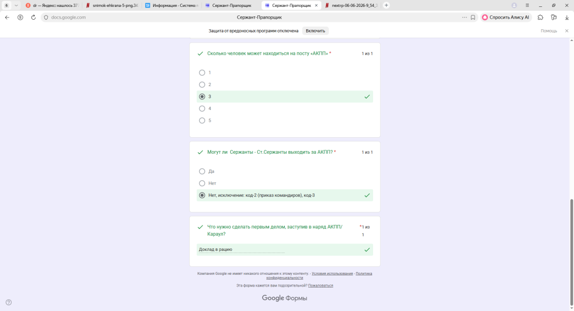Viewport: 574px width, 311px height.
Task: Select option 5 for АКПП post count
Action: click(202, 121)
